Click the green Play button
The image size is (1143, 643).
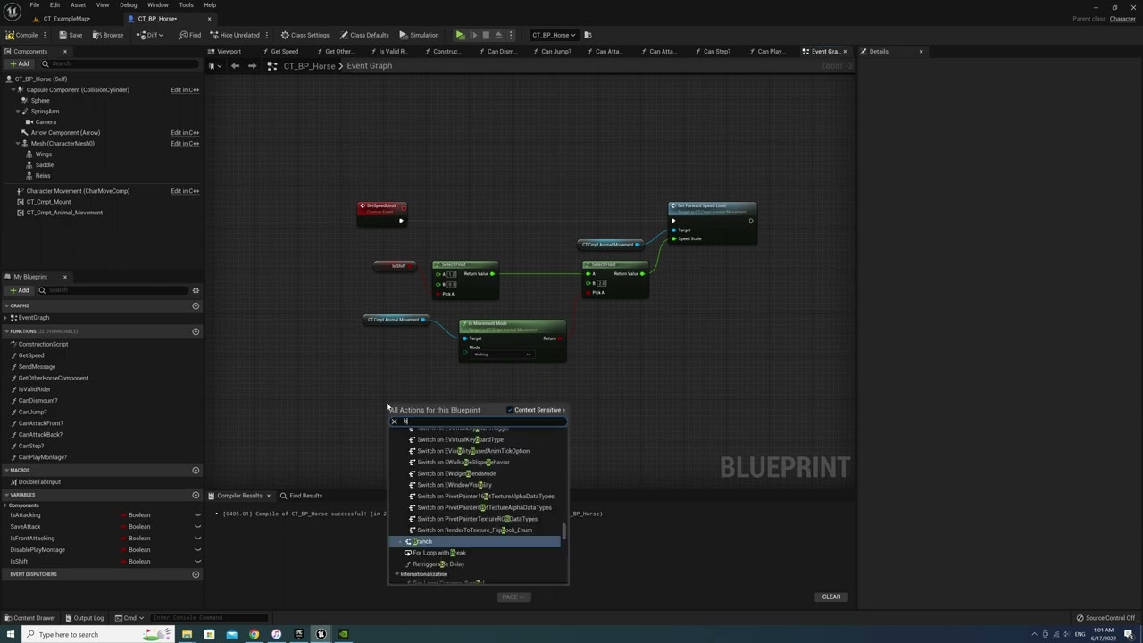coord(460,35)
